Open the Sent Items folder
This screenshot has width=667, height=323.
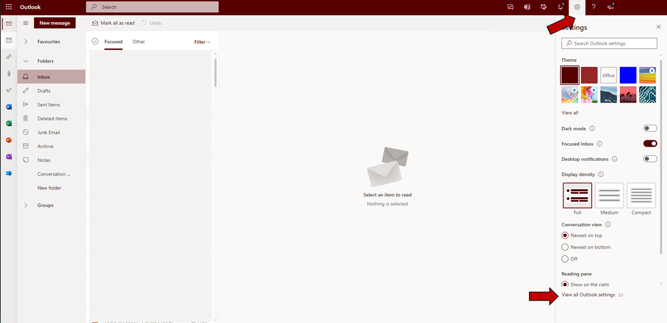point(48,105)
